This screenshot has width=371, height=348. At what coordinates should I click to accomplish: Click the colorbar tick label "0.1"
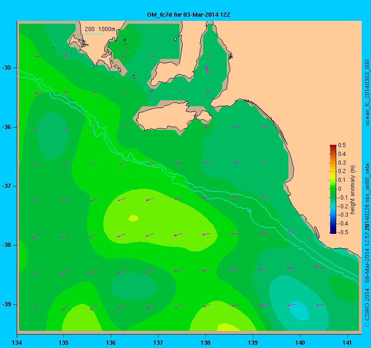click(x=342, y=180)
